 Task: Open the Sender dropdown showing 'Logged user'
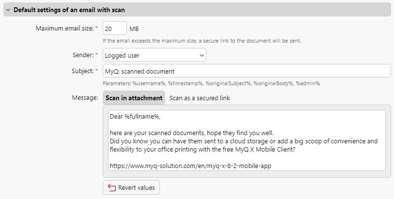point(150,55)
